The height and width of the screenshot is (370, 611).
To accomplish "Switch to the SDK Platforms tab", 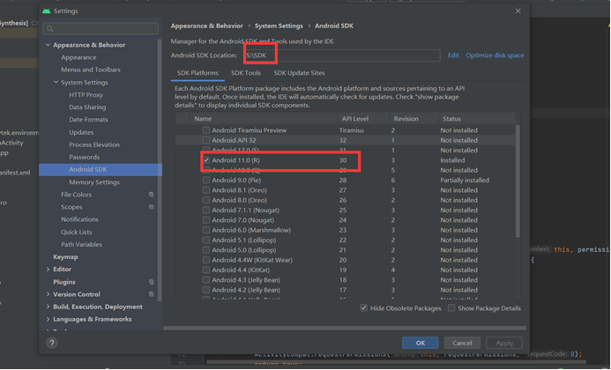I will [197, 73].
